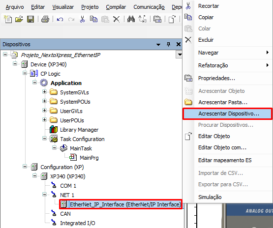Image resolution: width=273 pixels, height=228 pixels.
Task: Click the Copy icon in toolbar
Action: click(93, 19)
